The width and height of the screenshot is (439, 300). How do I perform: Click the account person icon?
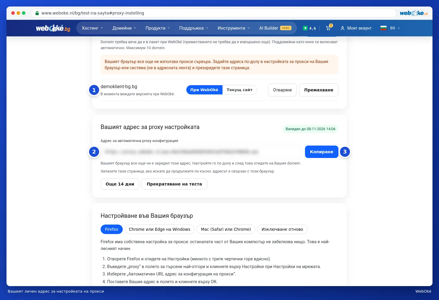pyautogui.click(x=343, y=28)
